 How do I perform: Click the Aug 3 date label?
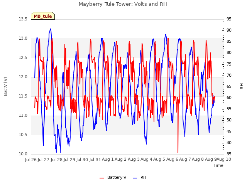point(134,159)
